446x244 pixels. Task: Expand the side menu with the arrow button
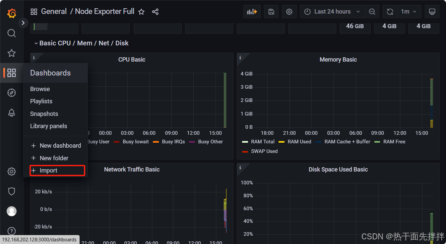(x=23, y=23)
